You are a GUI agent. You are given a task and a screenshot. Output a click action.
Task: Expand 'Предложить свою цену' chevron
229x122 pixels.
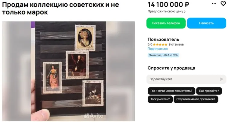pos(185,11)
